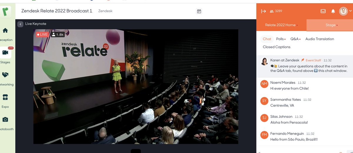This screenshot has height=153, width=353.
Task: Open the Reception home icon
Action: click(x=5, y=30)
